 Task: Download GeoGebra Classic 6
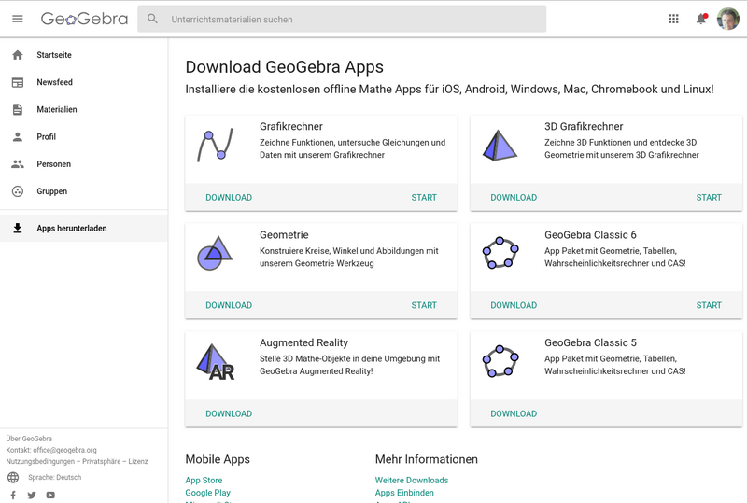click(514, 305)
